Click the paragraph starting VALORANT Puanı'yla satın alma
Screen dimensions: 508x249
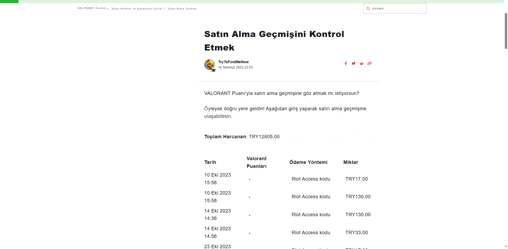pos(282,93)
